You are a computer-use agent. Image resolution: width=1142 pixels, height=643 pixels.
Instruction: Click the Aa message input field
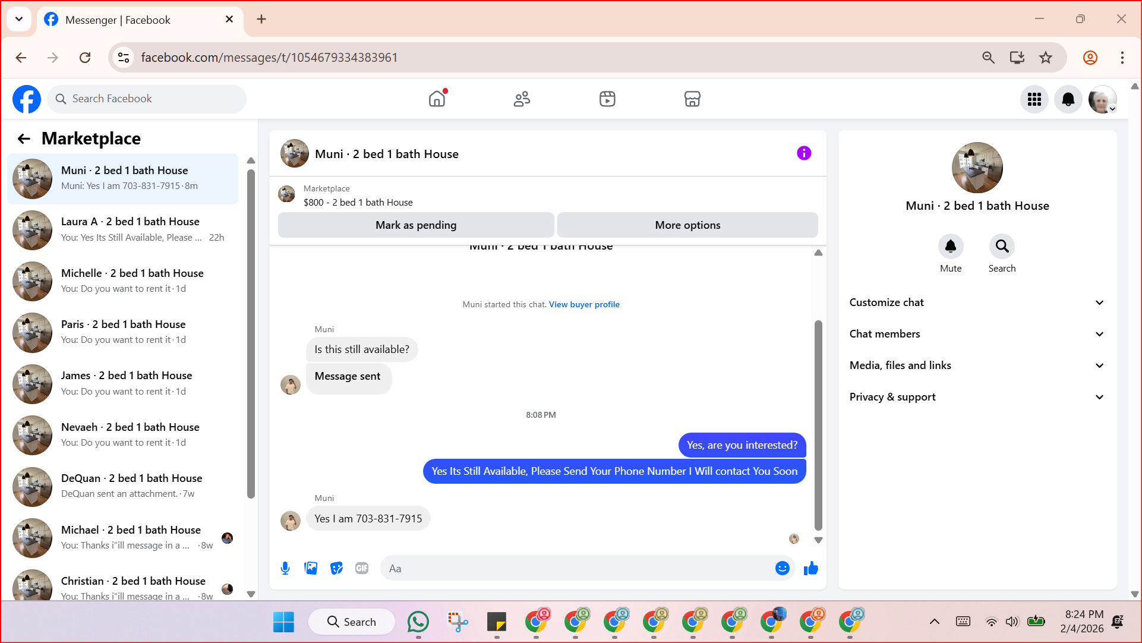coord(576,568)
